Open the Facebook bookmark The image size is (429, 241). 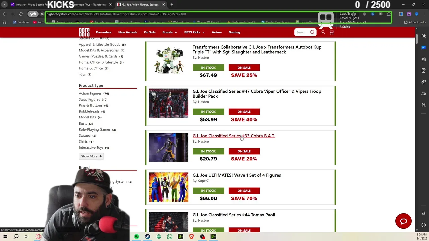[x=21, y=22]
